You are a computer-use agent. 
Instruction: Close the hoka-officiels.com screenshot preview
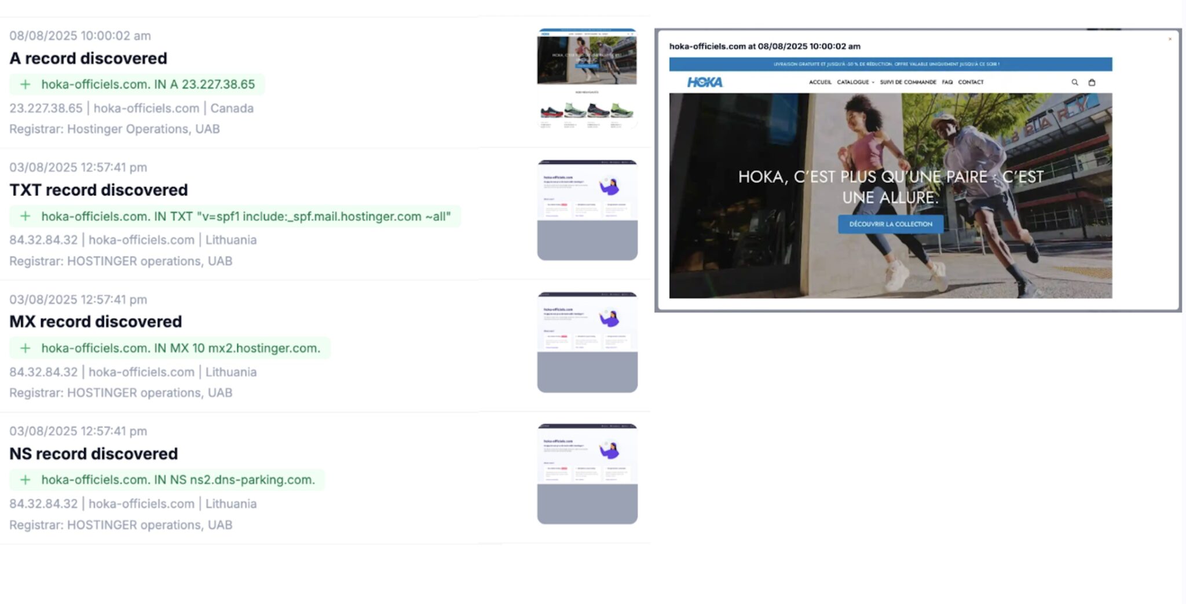[1170, 39]
